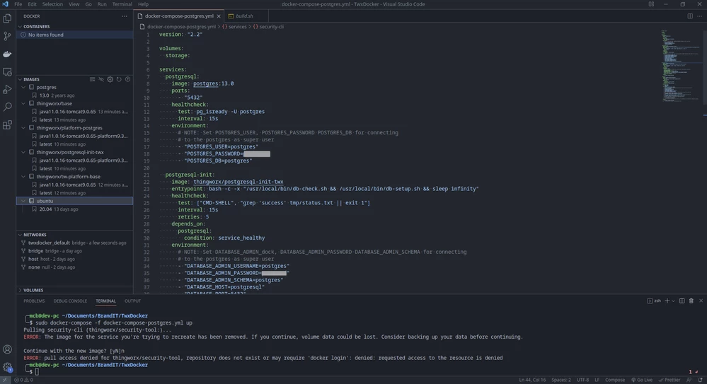
Task: Click the Images prune icon
Action: pos(101,79)
